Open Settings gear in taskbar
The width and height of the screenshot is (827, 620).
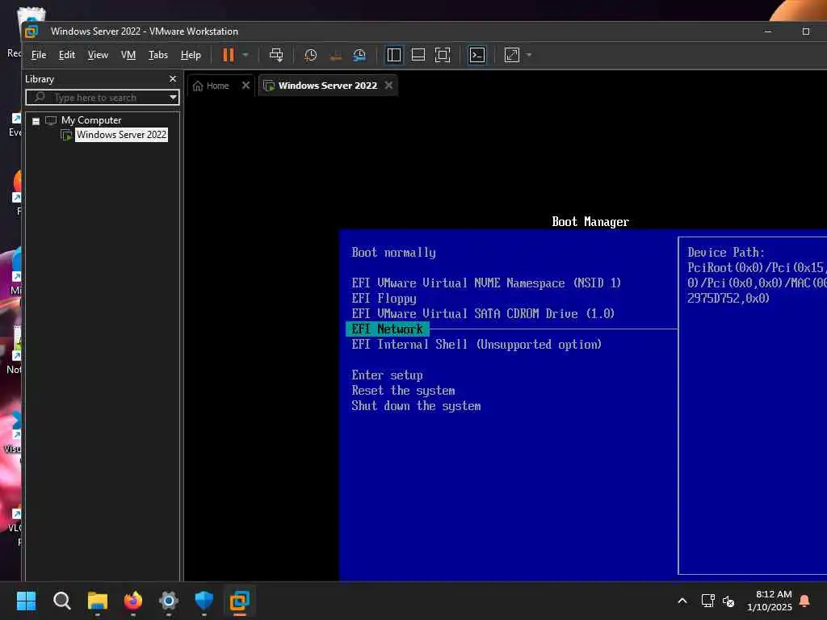click(x=169, y=601)
